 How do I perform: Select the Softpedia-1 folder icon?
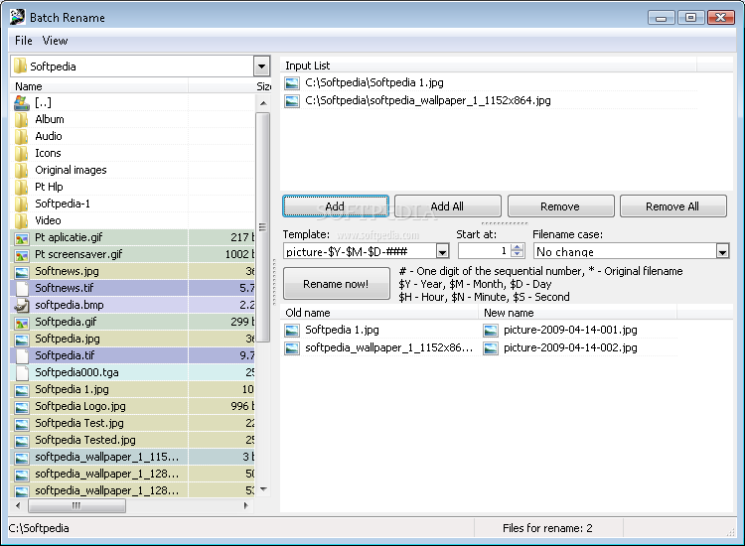click(x=21, y=204)
